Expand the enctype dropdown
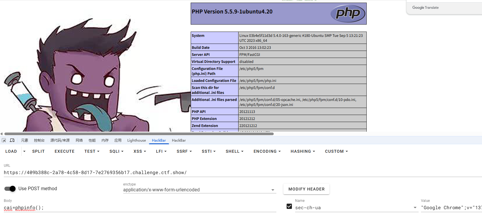 [273, 190]
